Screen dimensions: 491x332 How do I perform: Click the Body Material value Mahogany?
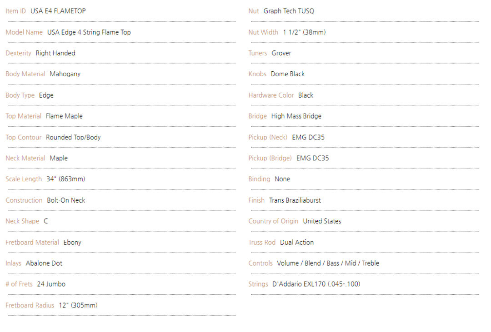[x=65, y=74]
